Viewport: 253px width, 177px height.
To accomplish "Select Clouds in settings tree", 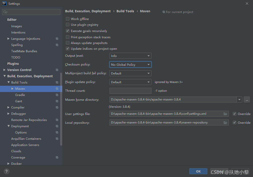I will [16, 151].
